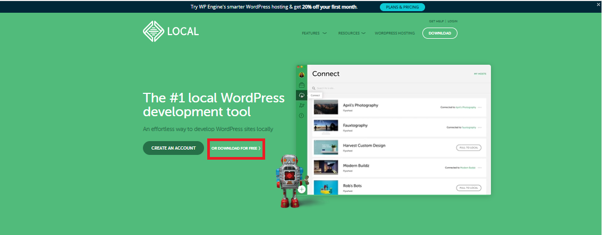602x235 pixels.
Task: Open options dots for Modern Buildz
Action: (x=479, y=168)
